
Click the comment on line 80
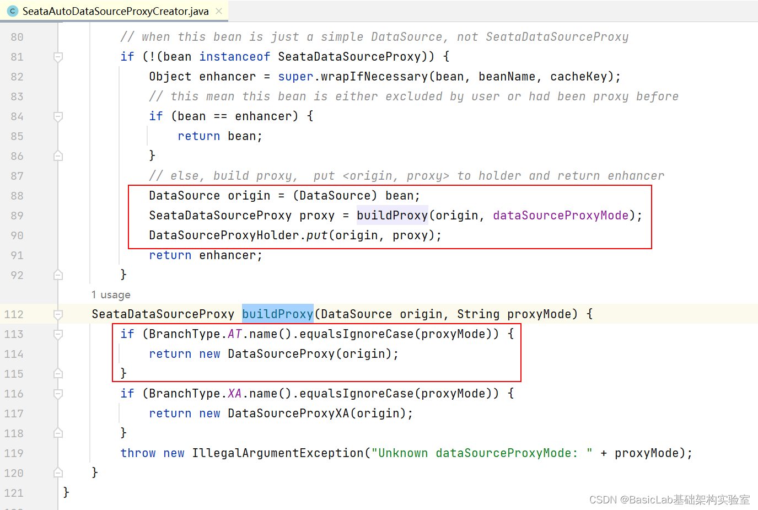374,37
